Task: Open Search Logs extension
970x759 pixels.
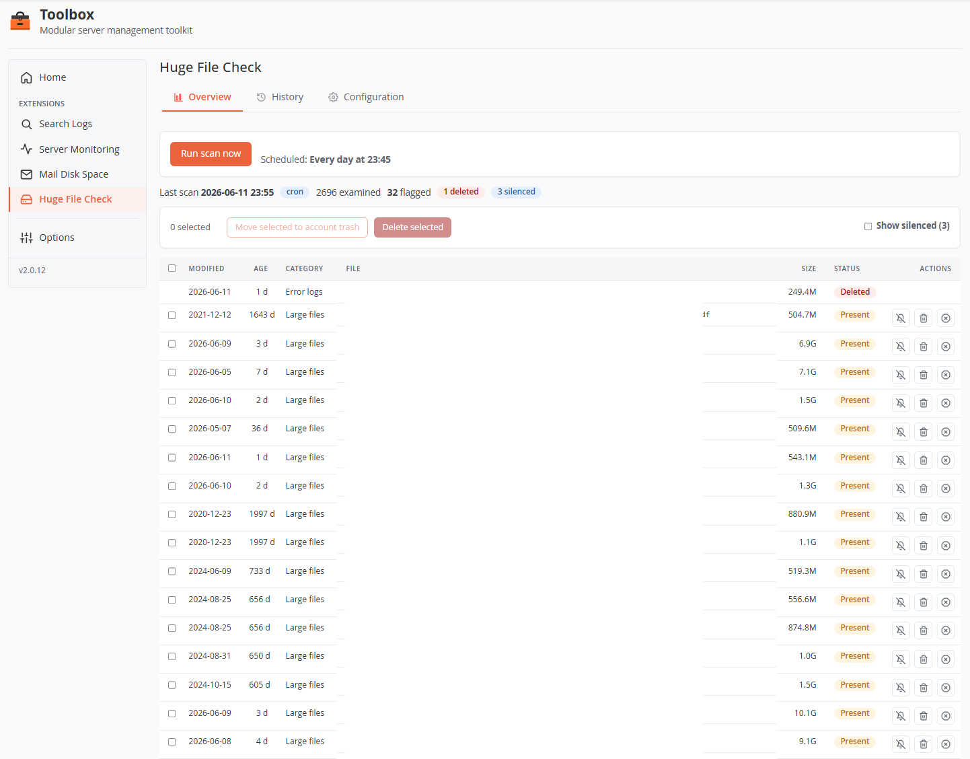Action: click(x=77, y=124)
